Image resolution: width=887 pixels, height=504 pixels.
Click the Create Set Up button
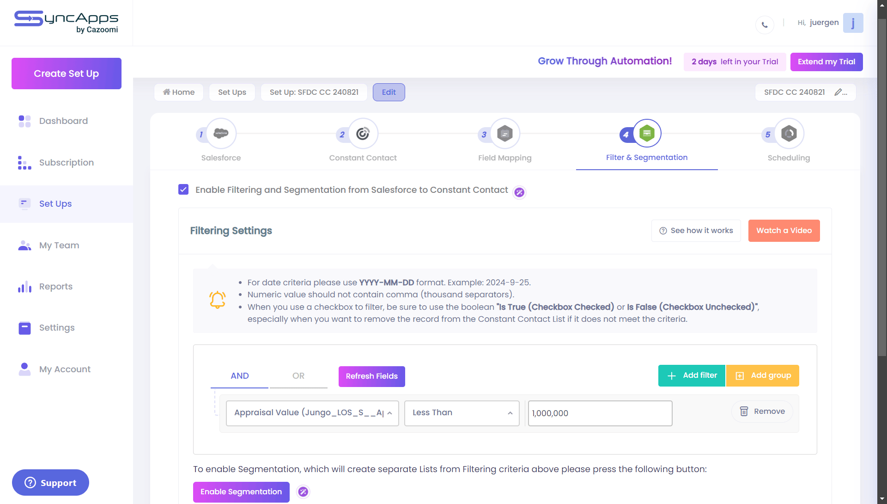(x=67, y=74)
